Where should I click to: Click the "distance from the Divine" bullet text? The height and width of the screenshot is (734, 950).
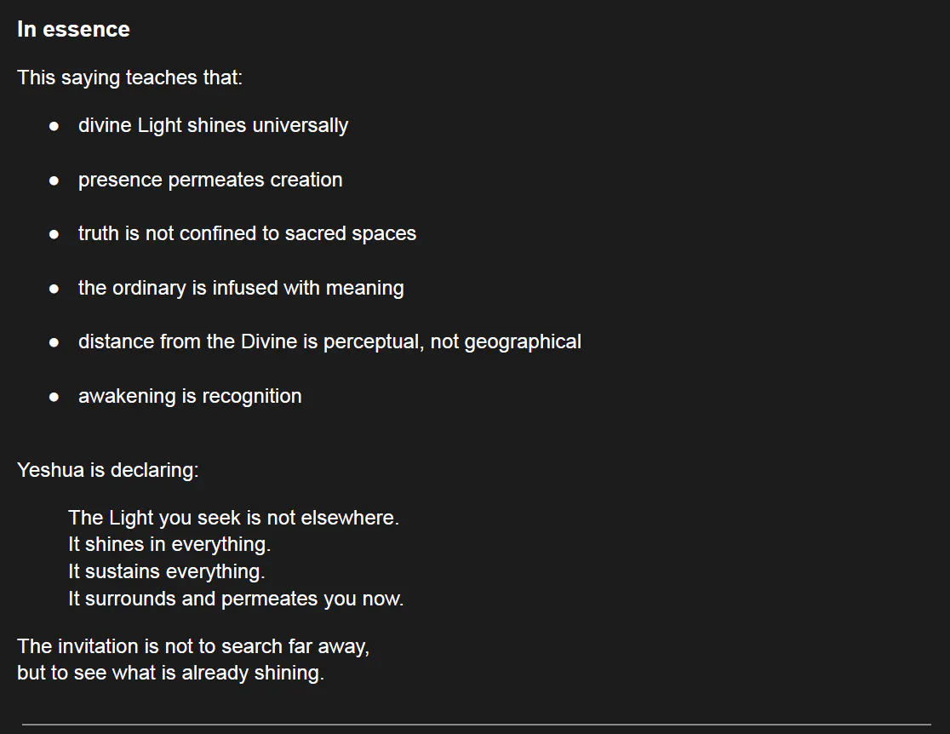(x=329, y=341)
